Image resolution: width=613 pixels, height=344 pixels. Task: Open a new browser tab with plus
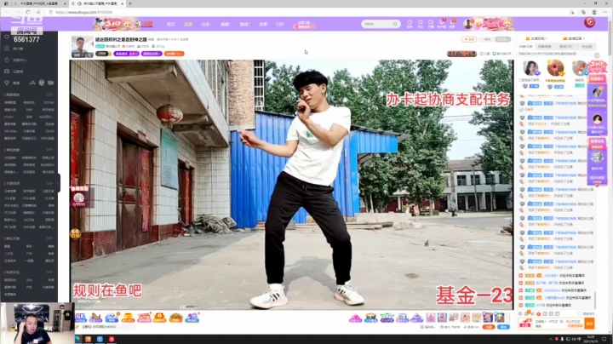(130, 3)
